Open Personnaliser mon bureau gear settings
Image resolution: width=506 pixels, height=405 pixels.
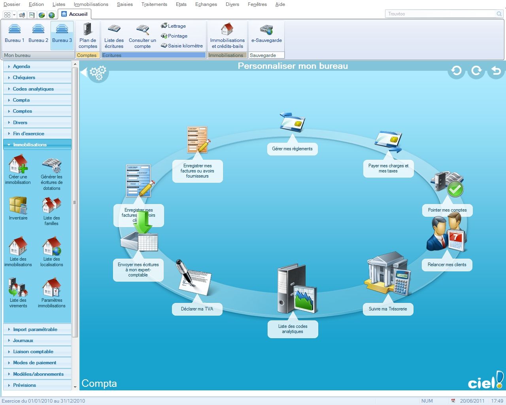click(x=97, y=73)
